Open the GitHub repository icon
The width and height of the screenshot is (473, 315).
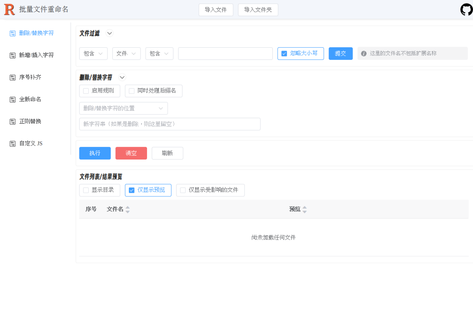coord(466,10)
